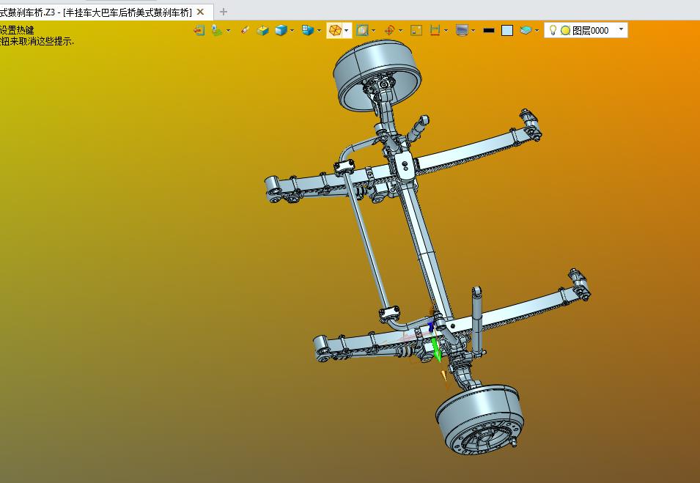700x483 pixels.
Task: Click the red crosshair rotation center icon
Action: pos(389,30)
